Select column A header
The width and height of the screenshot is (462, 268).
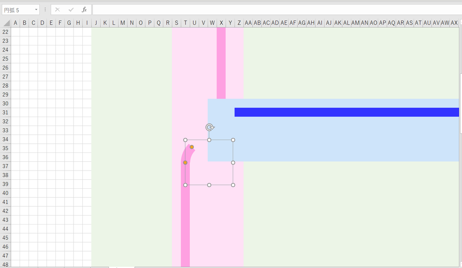click(x=15, y=23)
